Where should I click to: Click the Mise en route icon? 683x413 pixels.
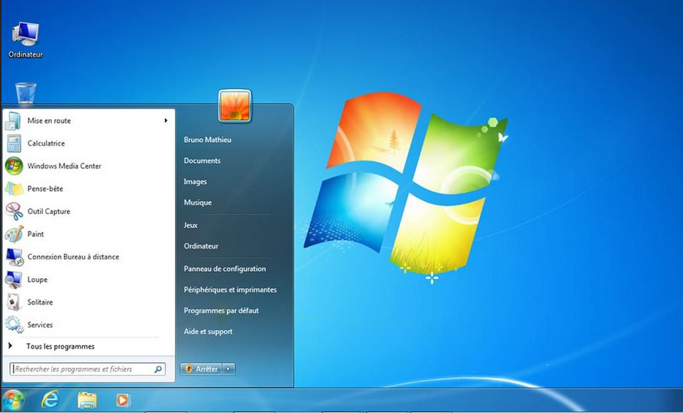[x=13, y=121]
